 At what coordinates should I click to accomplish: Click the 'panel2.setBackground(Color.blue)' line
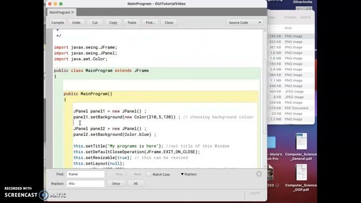coord(115,134)
